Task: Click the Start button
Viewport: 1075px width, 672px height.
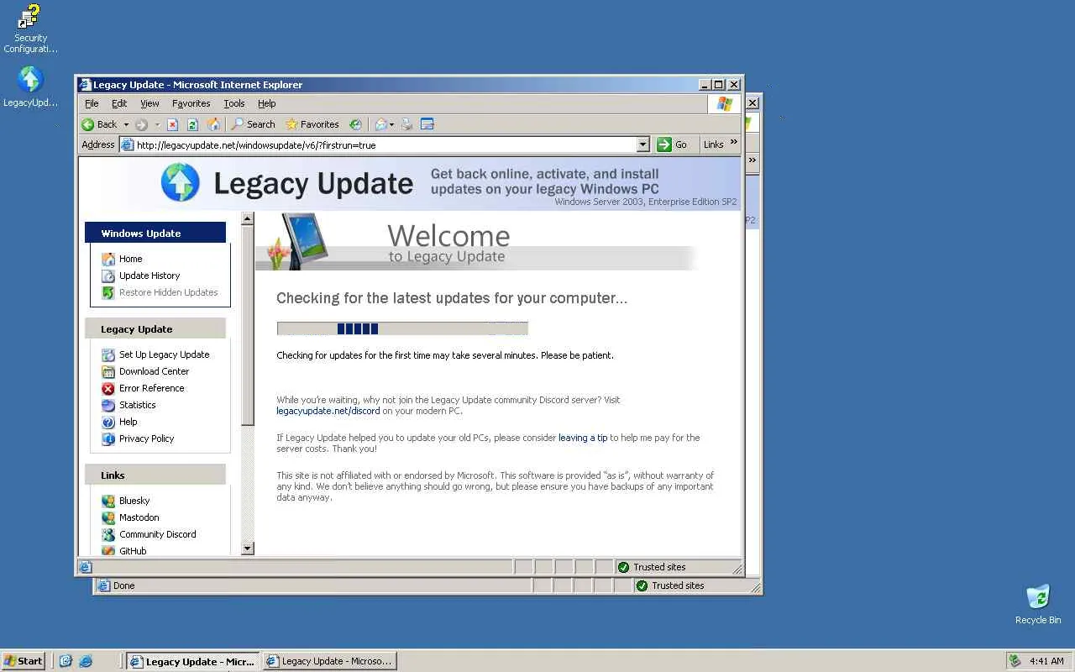Action: (24, 661)
